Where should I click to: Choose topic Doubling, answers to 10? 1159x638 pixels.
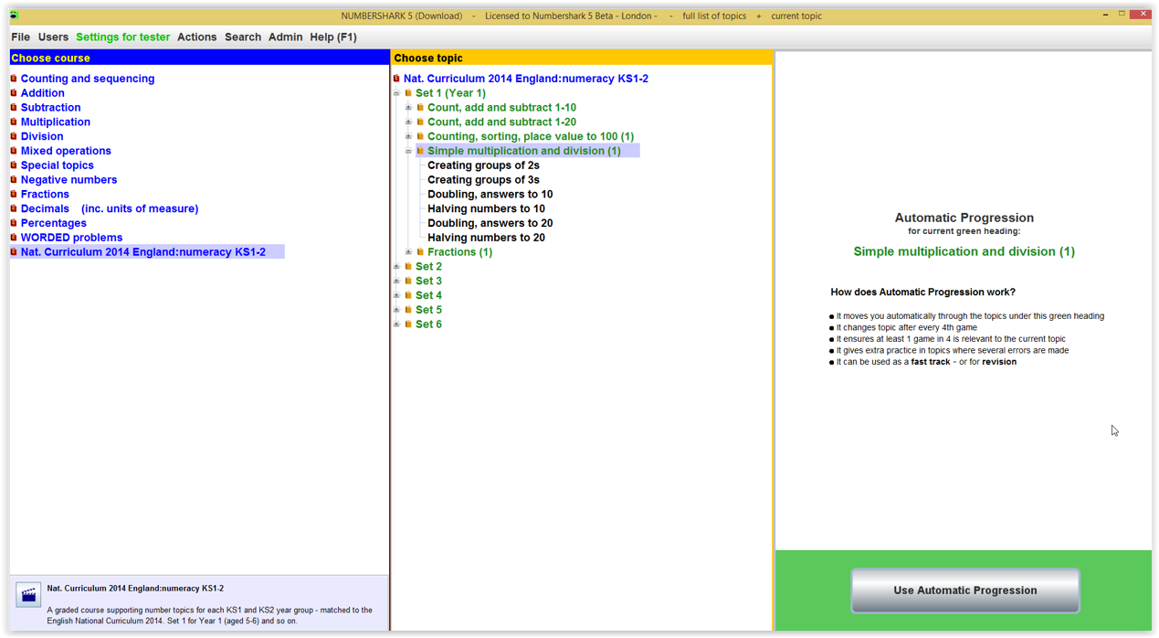coord(490,195)
